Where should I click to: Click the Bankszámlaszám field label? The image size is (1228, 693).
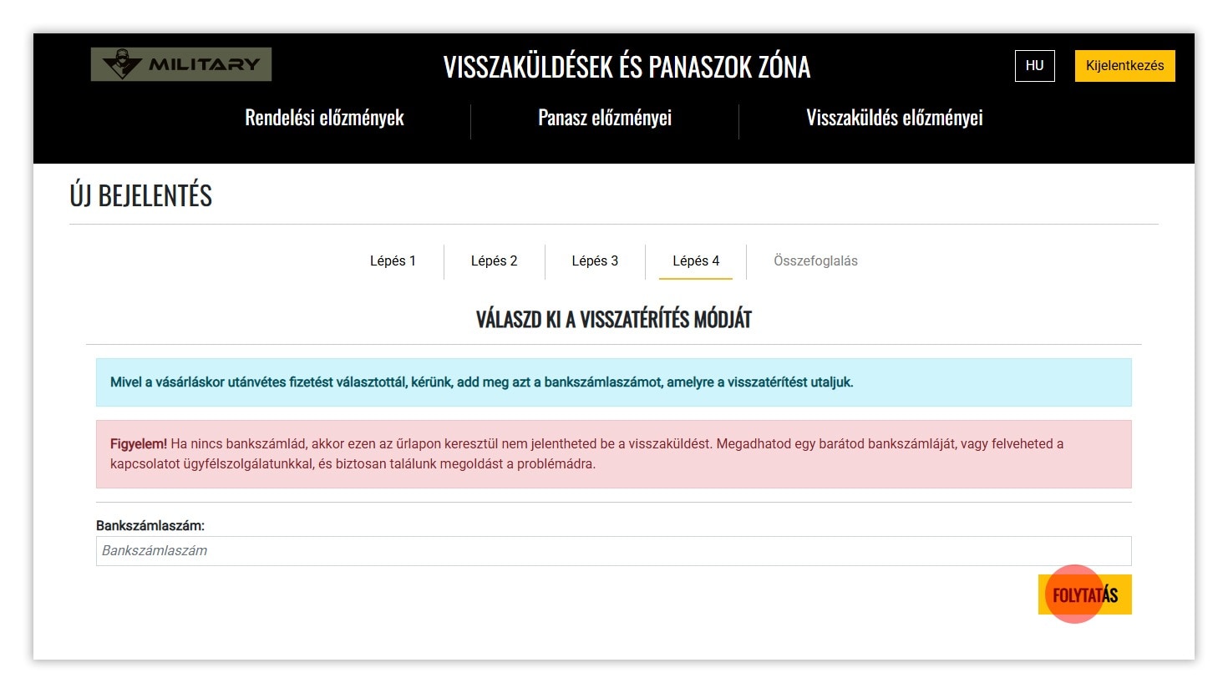click(150, 526)
